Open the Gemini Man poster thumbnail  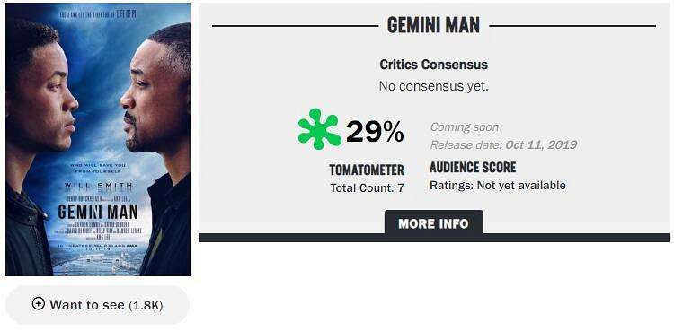[98, 139]
